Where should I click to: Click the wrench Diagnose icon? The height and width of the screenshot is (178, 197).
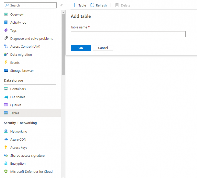(6, 38)
